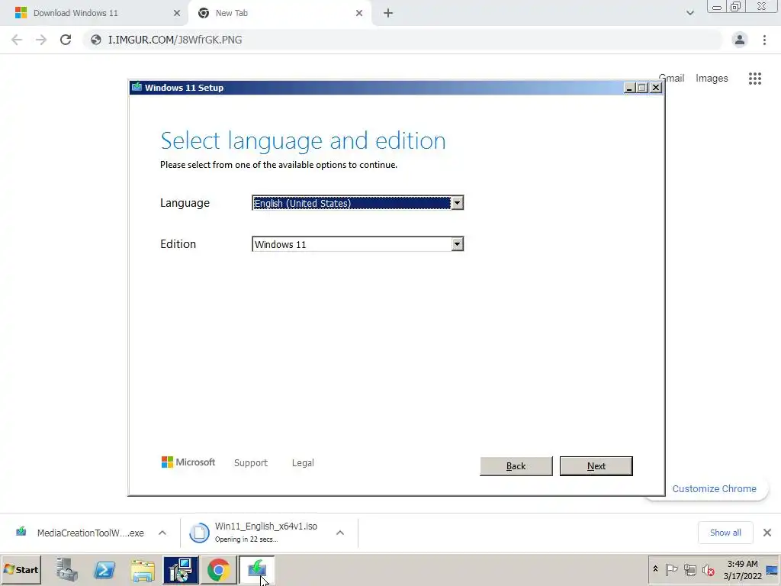The image size is (781, 586).
Task: Switch to Chrome in the taskbar
Action: click(219, 570)
